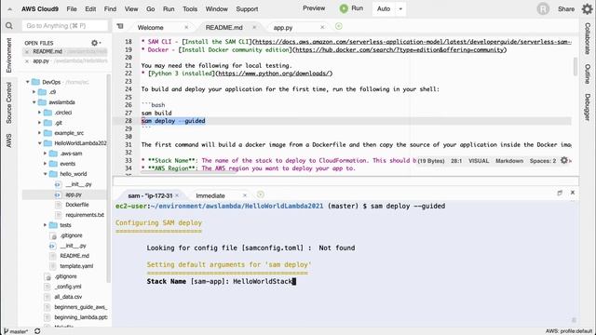Collapse the hello_world folder
Viewport: 596px width, 335px height.
[x=45, y=174]
